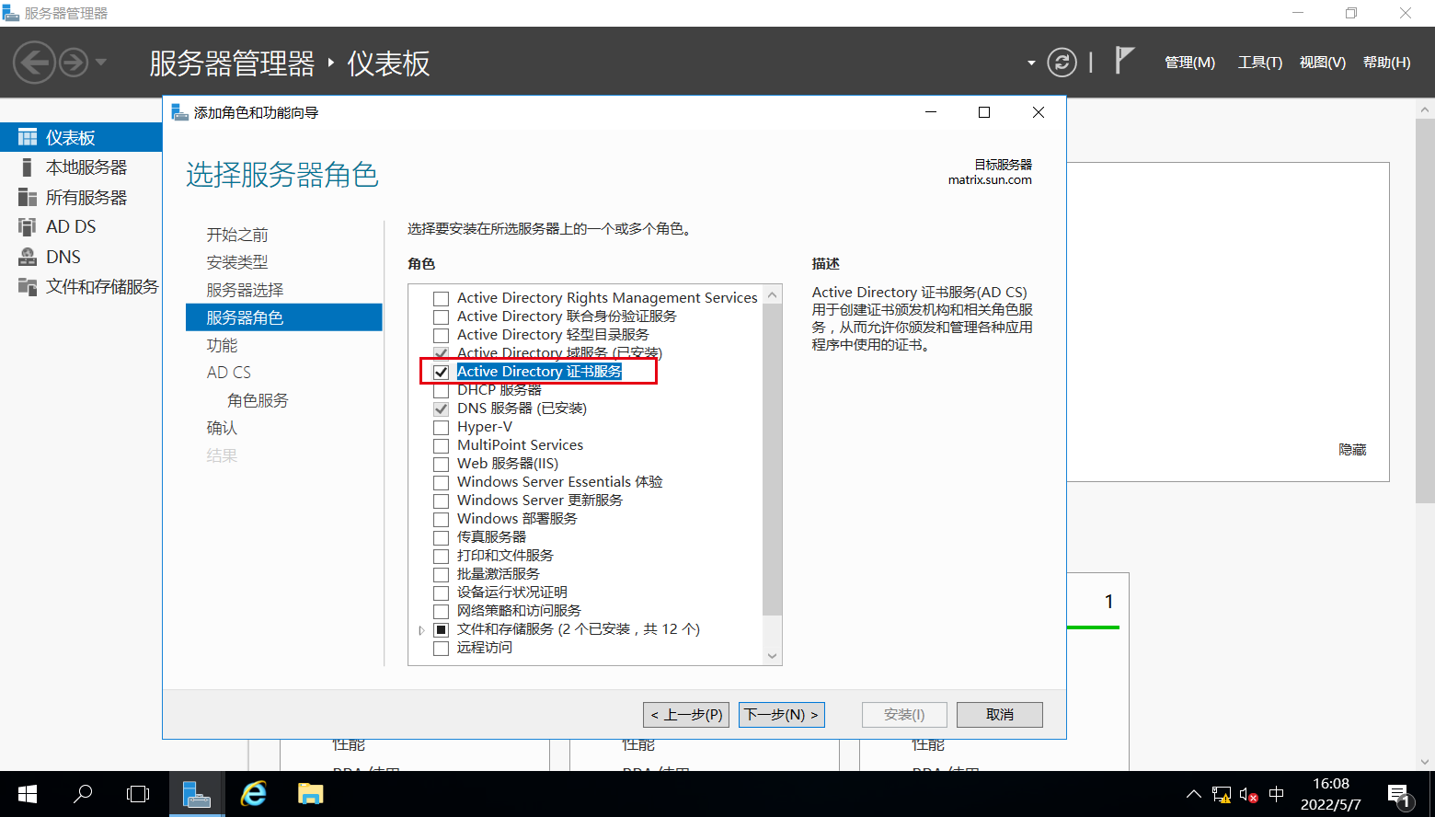Select 所有服务器 icon in sidebar
1435x817 pixels.
[x=28, y=197]
